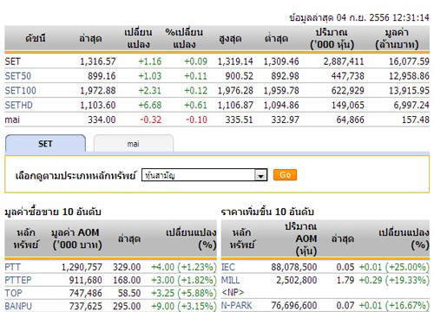
Task: Open the TOP stock link
Action: 13,293
